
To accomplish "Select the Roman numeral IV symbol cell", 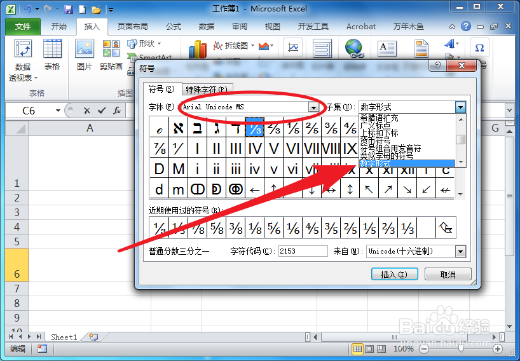I will click(254, 148).
